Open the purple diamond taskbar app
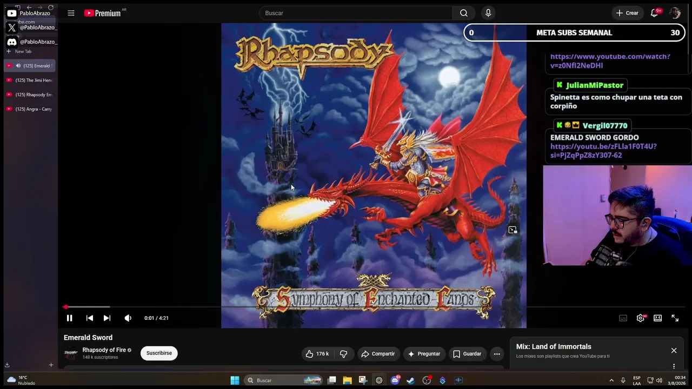The width and height of the screenshot is (692, 389). 443,380
